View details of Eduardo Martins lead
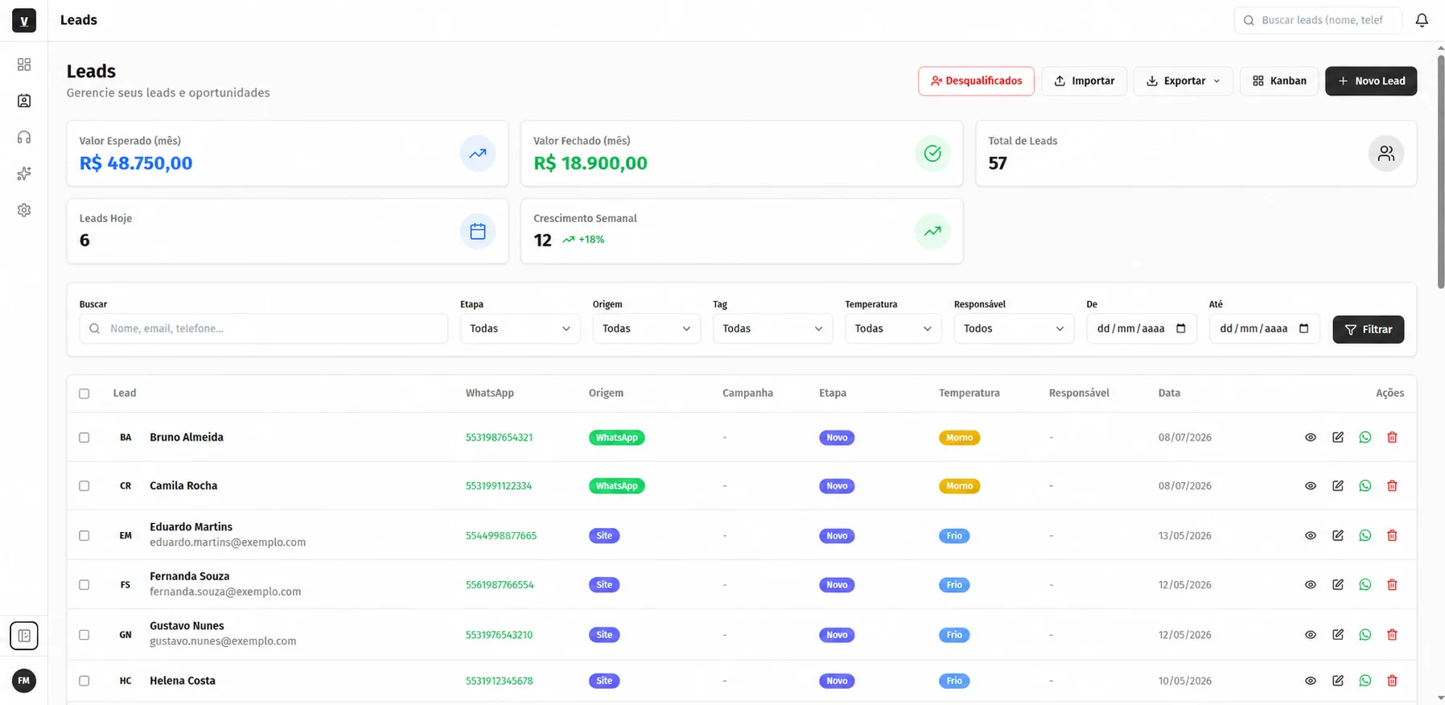Screen dimensions: 1445x705 tap(1311, 535)
